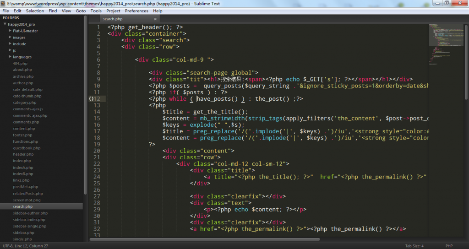Screen dimensions: 469x249
Task: Open author.php in sidebar
Action: tap(23, 83)
